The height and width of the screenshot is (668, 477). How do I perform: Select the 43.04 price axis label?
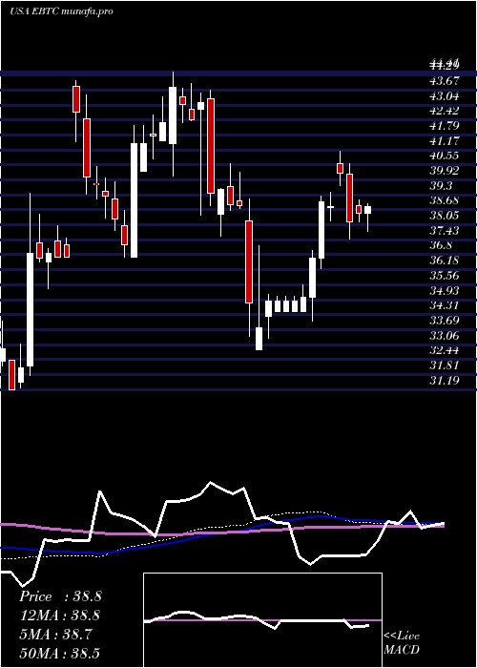click(x=445, y=95)
